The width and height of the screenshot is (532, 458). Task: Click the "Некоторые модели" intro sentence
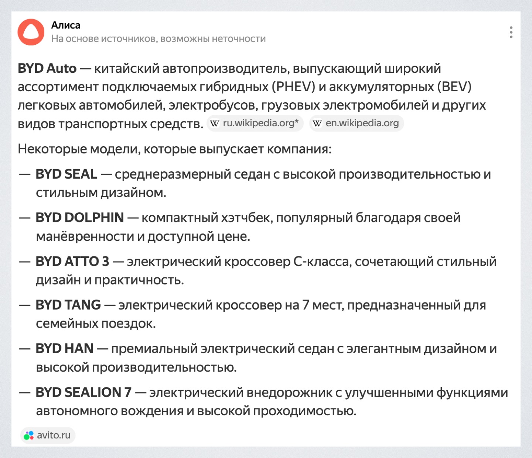[x=174, y=149]
